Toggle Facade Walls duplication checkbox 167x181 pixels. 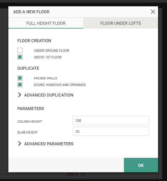(x=20, y=78)
